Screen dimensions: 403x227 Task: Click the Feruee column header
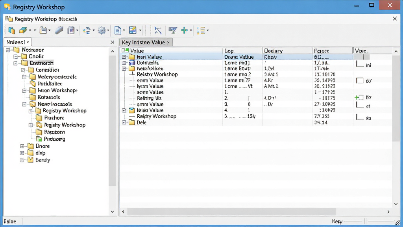click(x=332, y=51)
